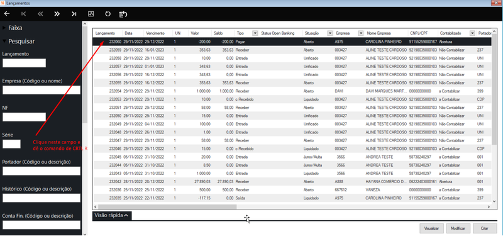Click the right scroll arrow of horizontal scrollbar
Image resolution: width=503 pixels, height=236 pixels.
point(489,207)
